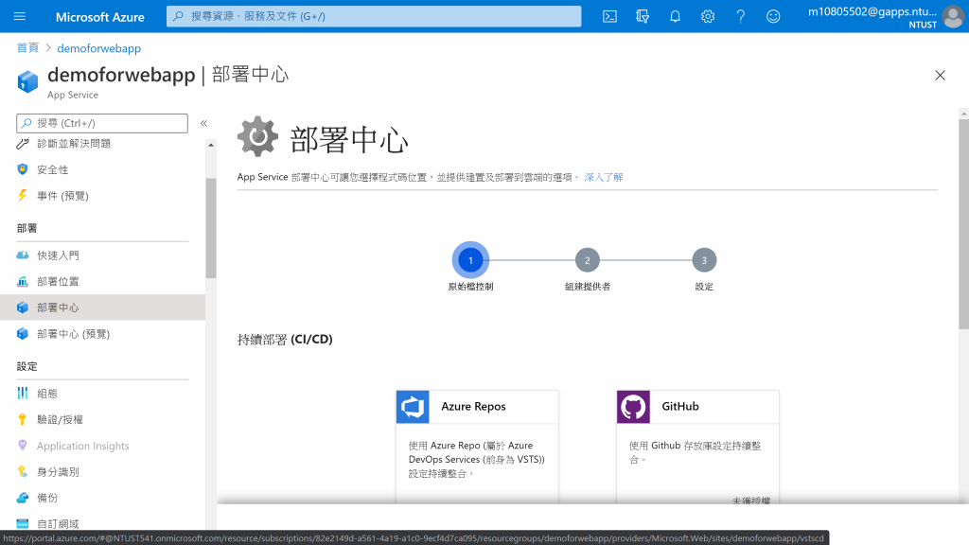
Task: Open portal settings gear
Action: 708,17
